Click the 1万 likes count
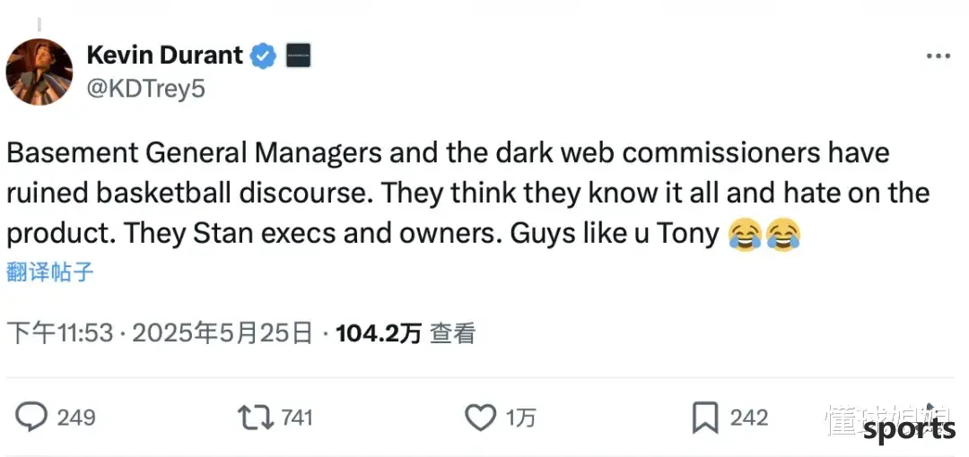Viewport: 969px width, 457px height. pyautogui.click(x=521, y=418)
